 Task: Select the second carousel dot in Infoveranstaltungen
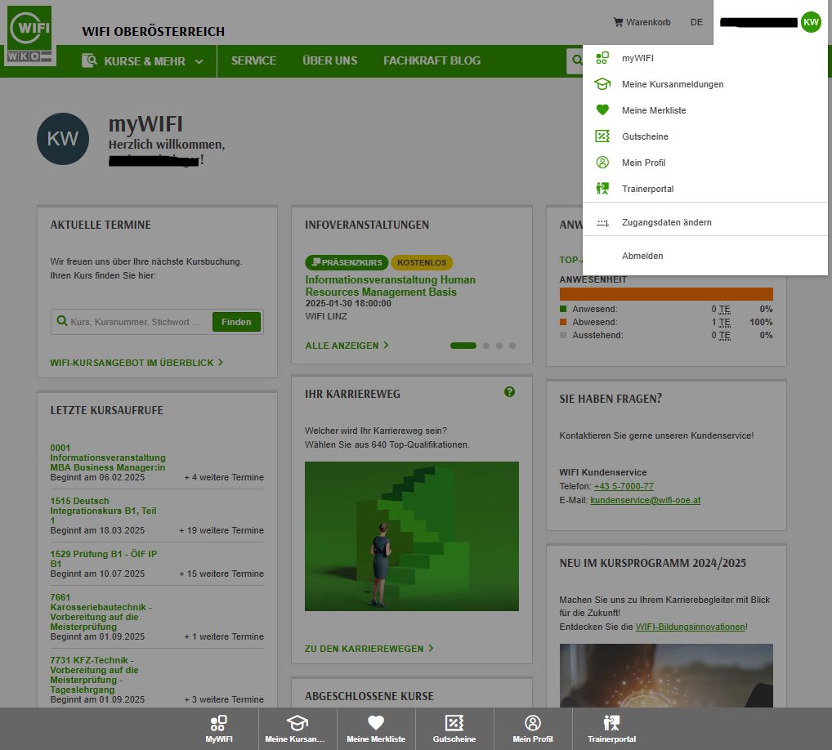(x=486, y=346)
